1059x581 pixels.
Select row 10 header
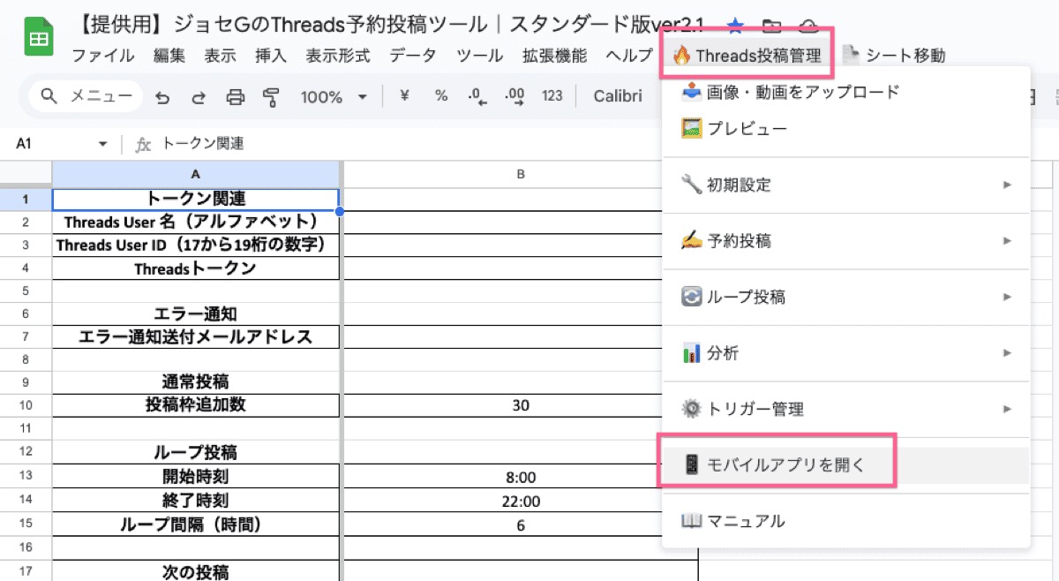(26, 405)
